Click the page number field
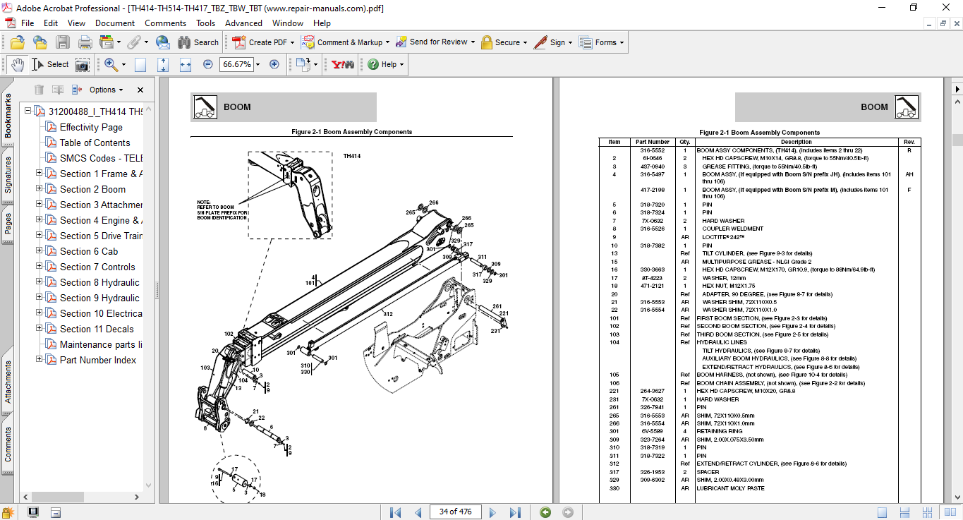 455,512
